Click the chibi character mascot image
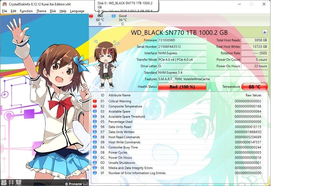Screen dimensions: 311x186 105,65
